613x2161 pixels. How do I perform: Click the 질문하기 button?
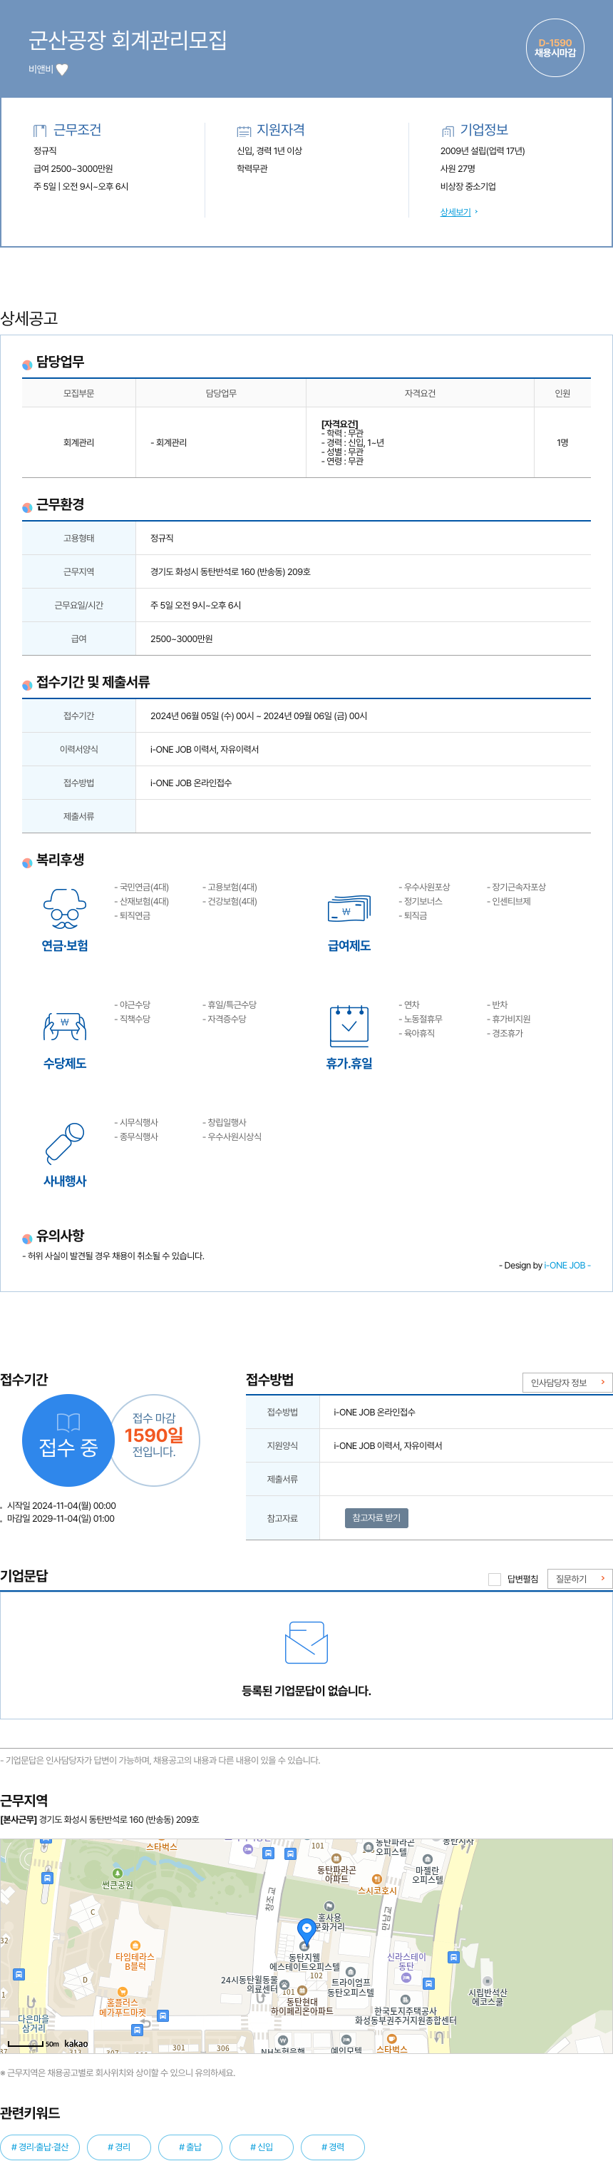pyautogui.click(x=579, y=1579)
